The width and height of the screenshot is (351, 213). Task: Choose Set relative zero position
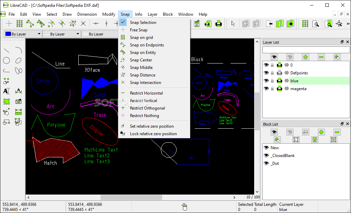pos(154,126)
